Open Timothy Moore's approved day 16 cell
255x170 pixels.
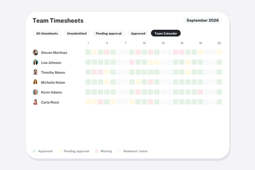coord(182,72)
